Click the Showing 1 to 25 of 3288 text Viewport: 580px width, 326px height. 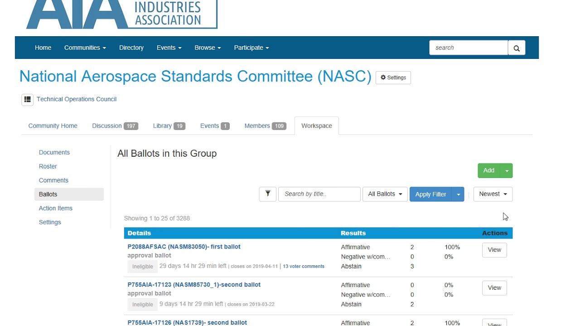pos(157,218)
